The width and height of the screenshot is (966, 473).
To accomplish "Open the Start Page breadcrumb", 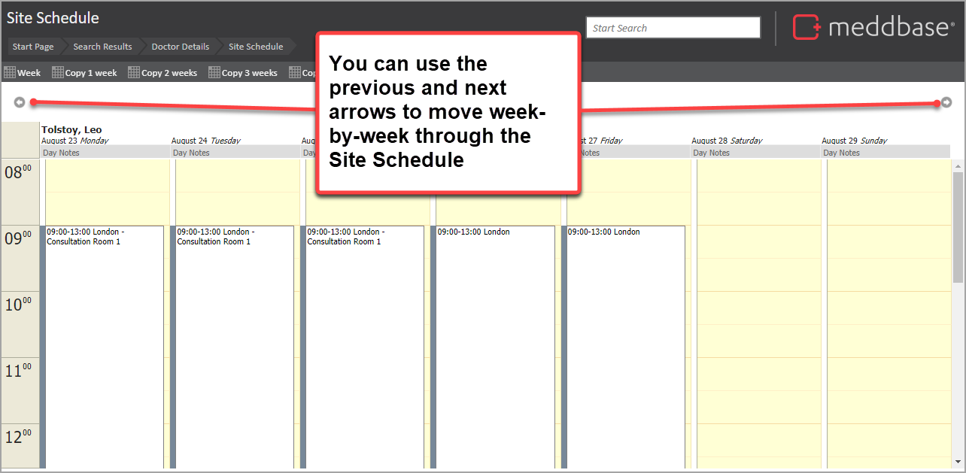I will point(33,47).
